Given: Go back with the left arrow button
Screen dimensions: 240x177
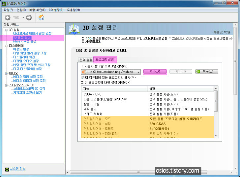Looking at the screenshot, I should pyautogui.click(x=8, y=18).
